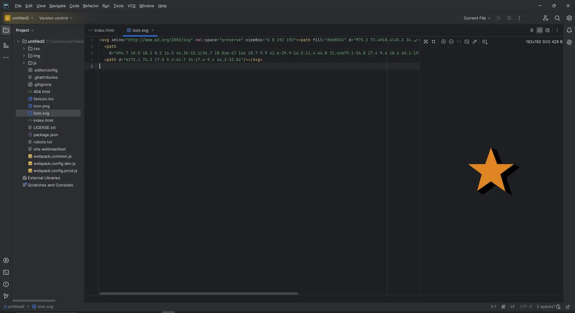Open Code With Me user icon
The image size is (575, 313).
(545, 18)
